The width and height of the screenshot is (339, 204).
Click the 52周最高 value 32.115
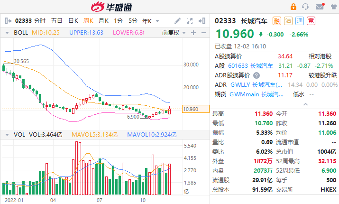pos(327,161)
